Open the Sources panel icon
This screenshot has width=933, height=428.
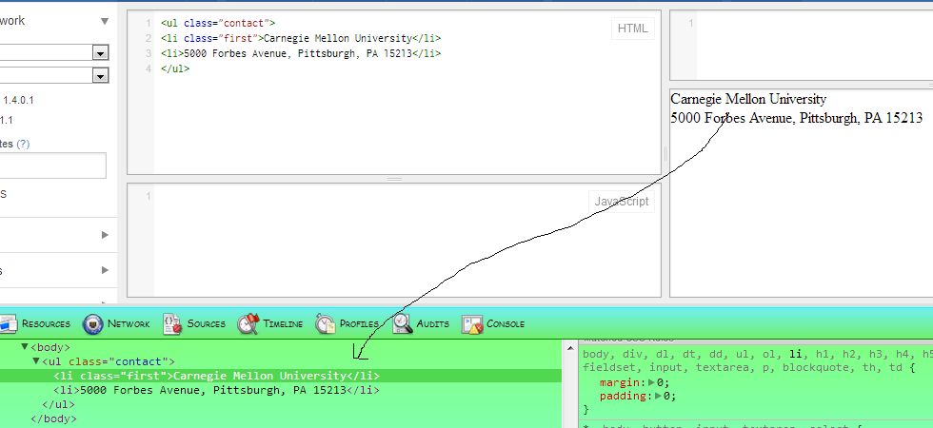172,324
